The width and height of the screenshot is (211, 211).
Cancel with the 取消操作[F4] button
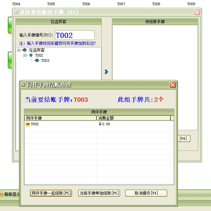(x=146, y=193)
